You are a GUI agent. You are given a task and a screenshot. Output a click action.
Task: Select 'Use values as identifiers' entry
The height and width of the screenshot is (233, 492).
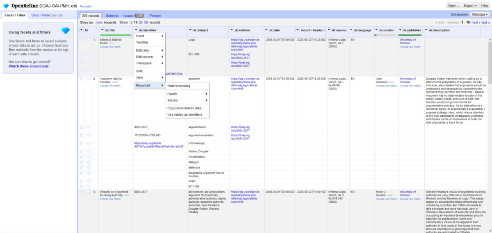[187, 115]
